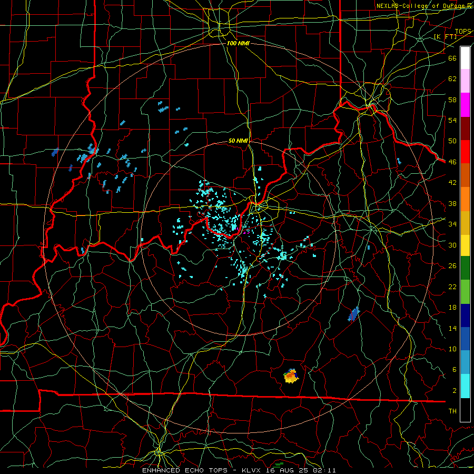Click the 18 value on legend
Screen dimensions: 474x474
pyautogui.click(x=452, y=308)
